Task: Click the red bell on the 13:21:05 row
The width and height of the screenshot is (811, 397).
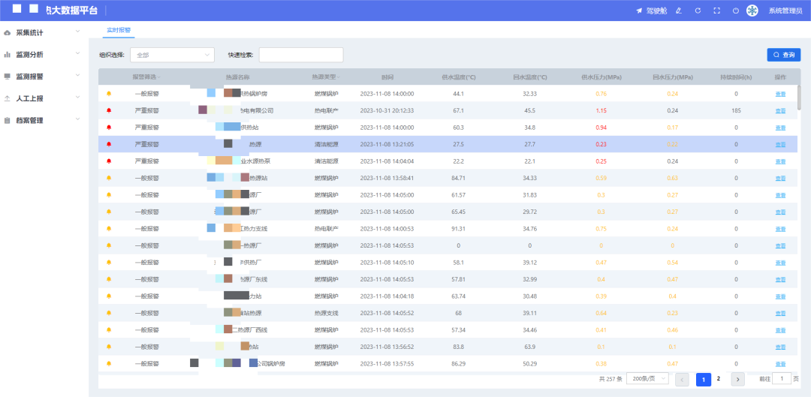Action: click(x=109, y=144)
